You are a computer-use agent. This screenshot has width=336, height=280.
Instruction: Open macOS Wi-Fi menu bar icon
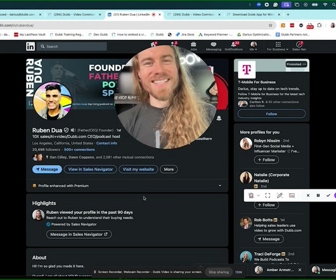(325, 4)
